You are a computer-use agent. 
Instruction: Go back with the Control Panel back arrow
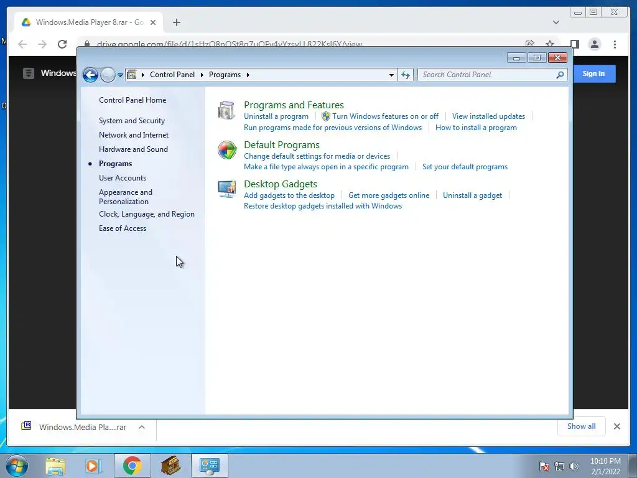pyautogui.click(x=90, y=75)
